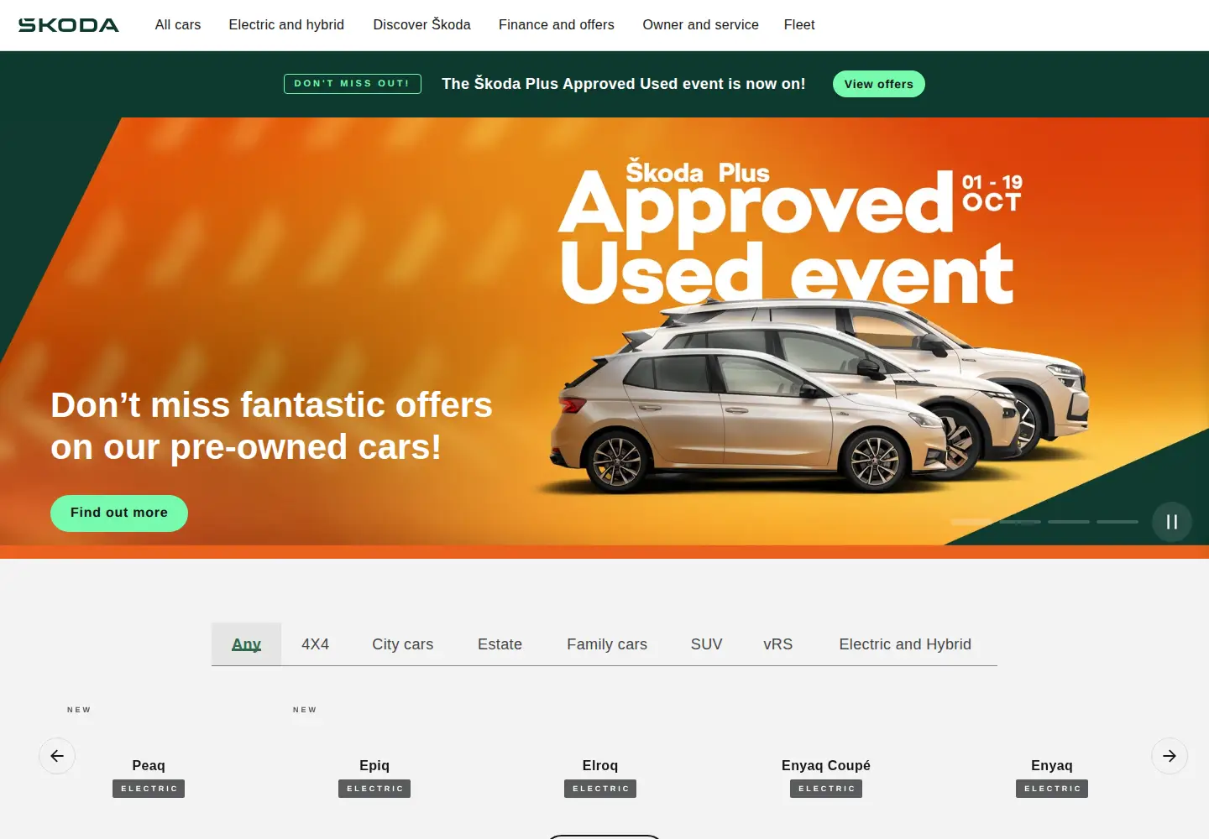Open Electric and hybrid menu
Viewport: 1209px width, 839px height.
(286, 25)
